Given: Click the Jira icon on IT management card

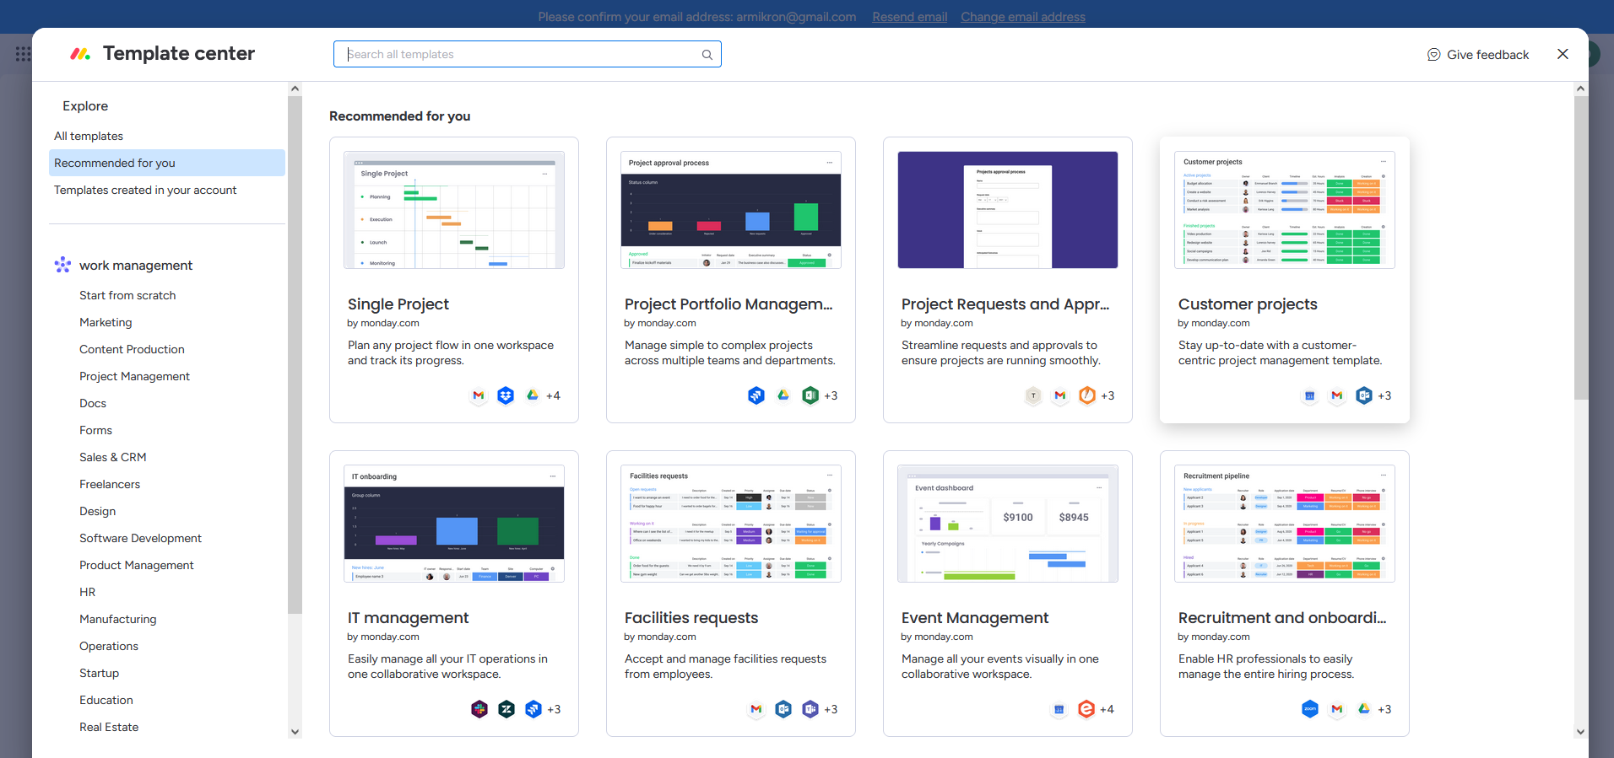Looking at the screenshot, I should click(533, 709).
